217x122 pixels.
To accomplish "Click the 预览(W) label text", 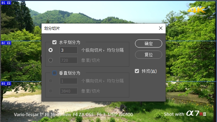I will point(149,71).
